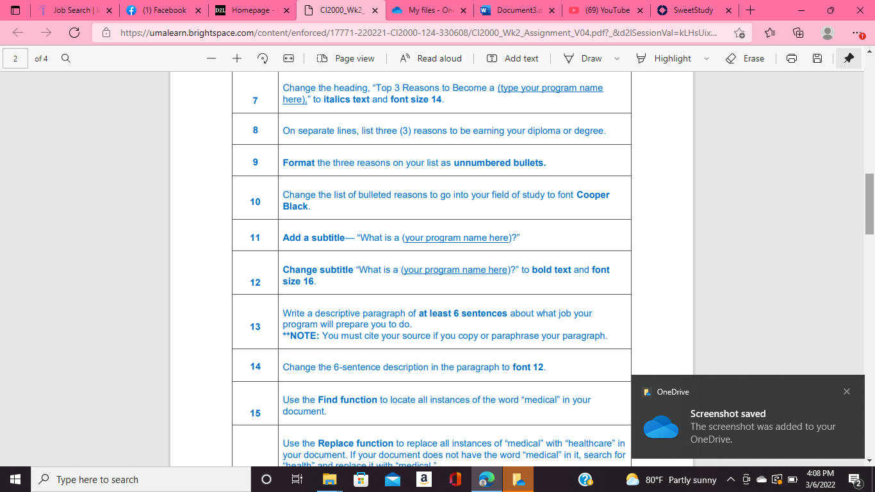Click the site lock icon in address bar

106,33
